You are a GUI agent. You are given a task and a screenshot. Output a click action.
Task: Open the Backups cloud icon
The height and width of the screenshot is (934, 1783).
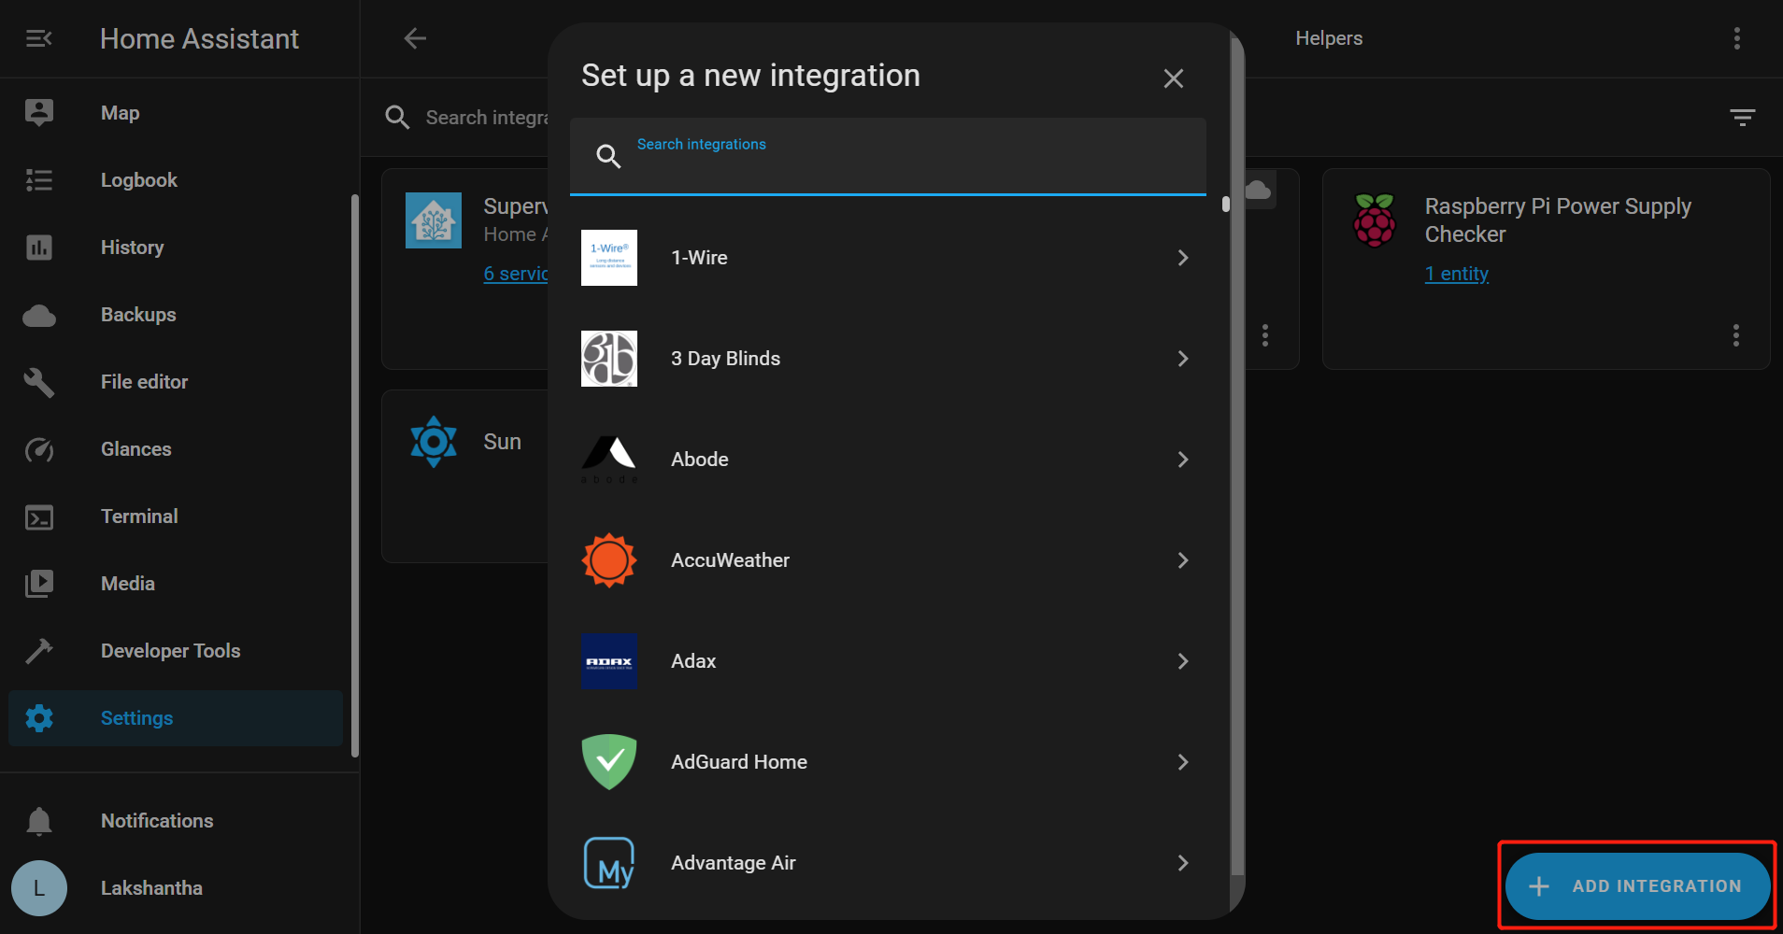[x=38, y=316]
